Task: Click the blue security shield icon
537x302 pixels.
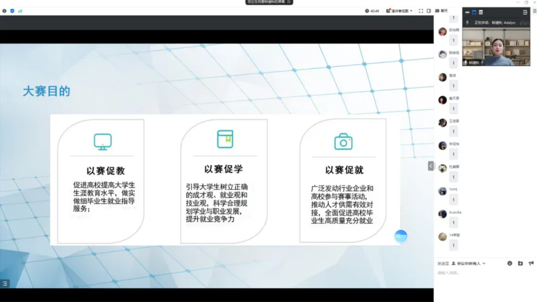Action: coord(12,11)
